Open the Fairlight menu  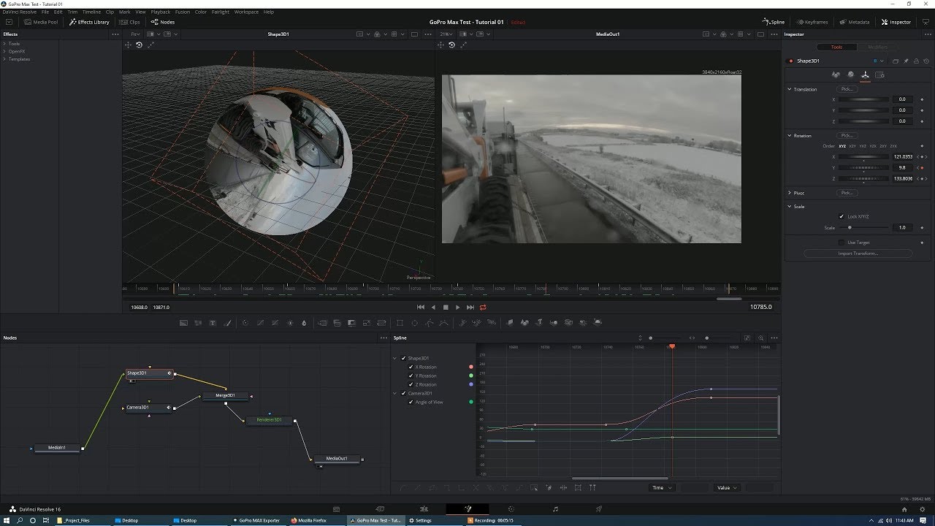pos(220,12)
